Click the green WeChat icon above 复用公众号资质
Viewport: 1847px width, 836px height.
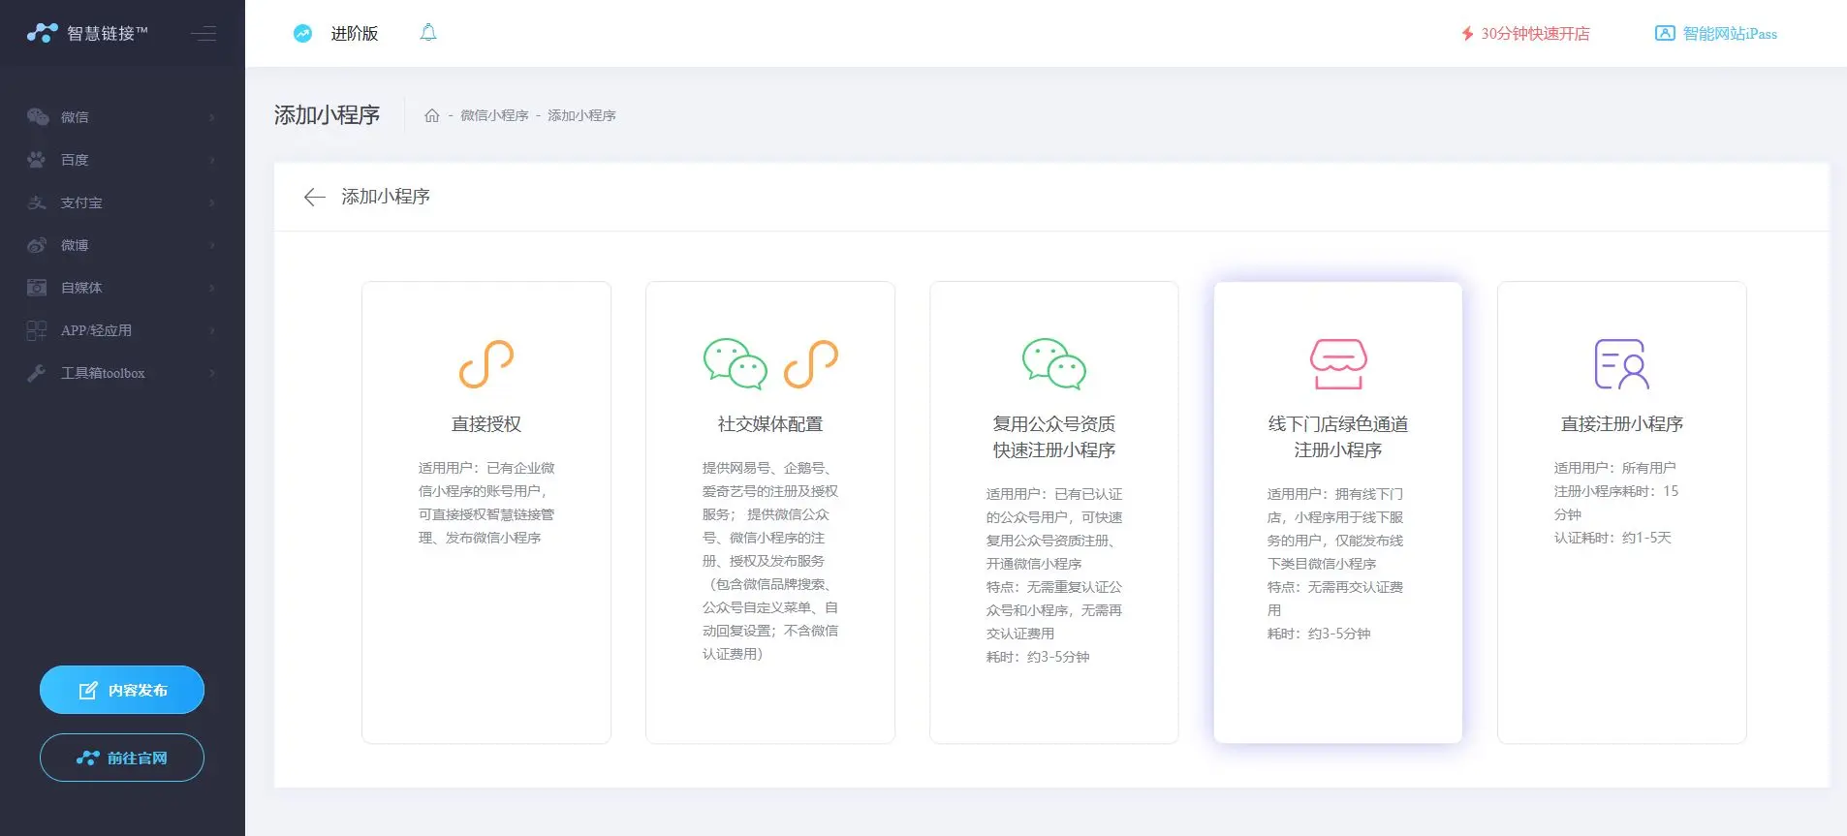[1053, 364]
